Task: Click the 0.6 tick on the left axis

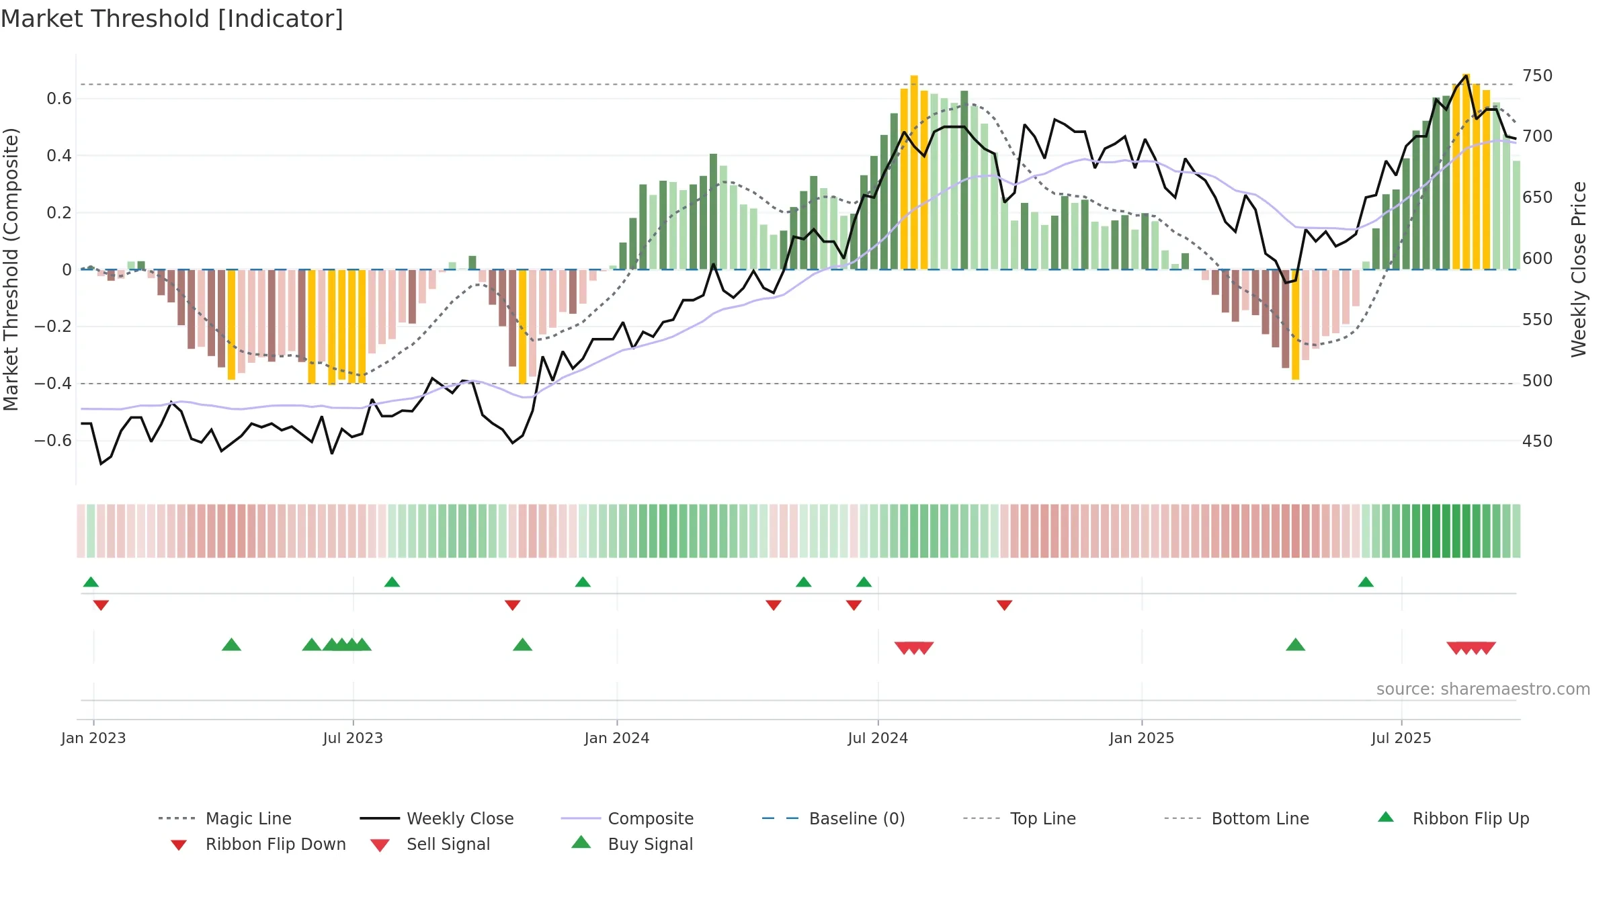Action: pos(59,99)
